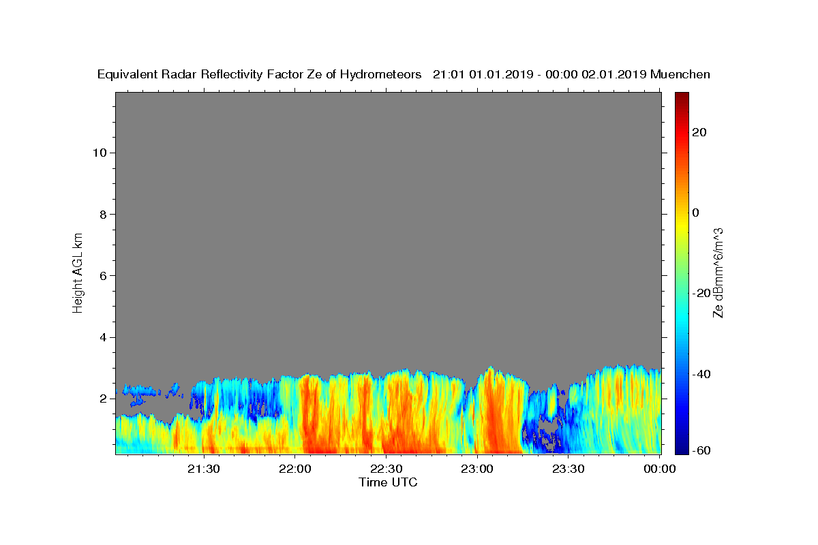Click the colorbar "-60" tick label
This screenshot has height=545, width=818.
(701, 450)
